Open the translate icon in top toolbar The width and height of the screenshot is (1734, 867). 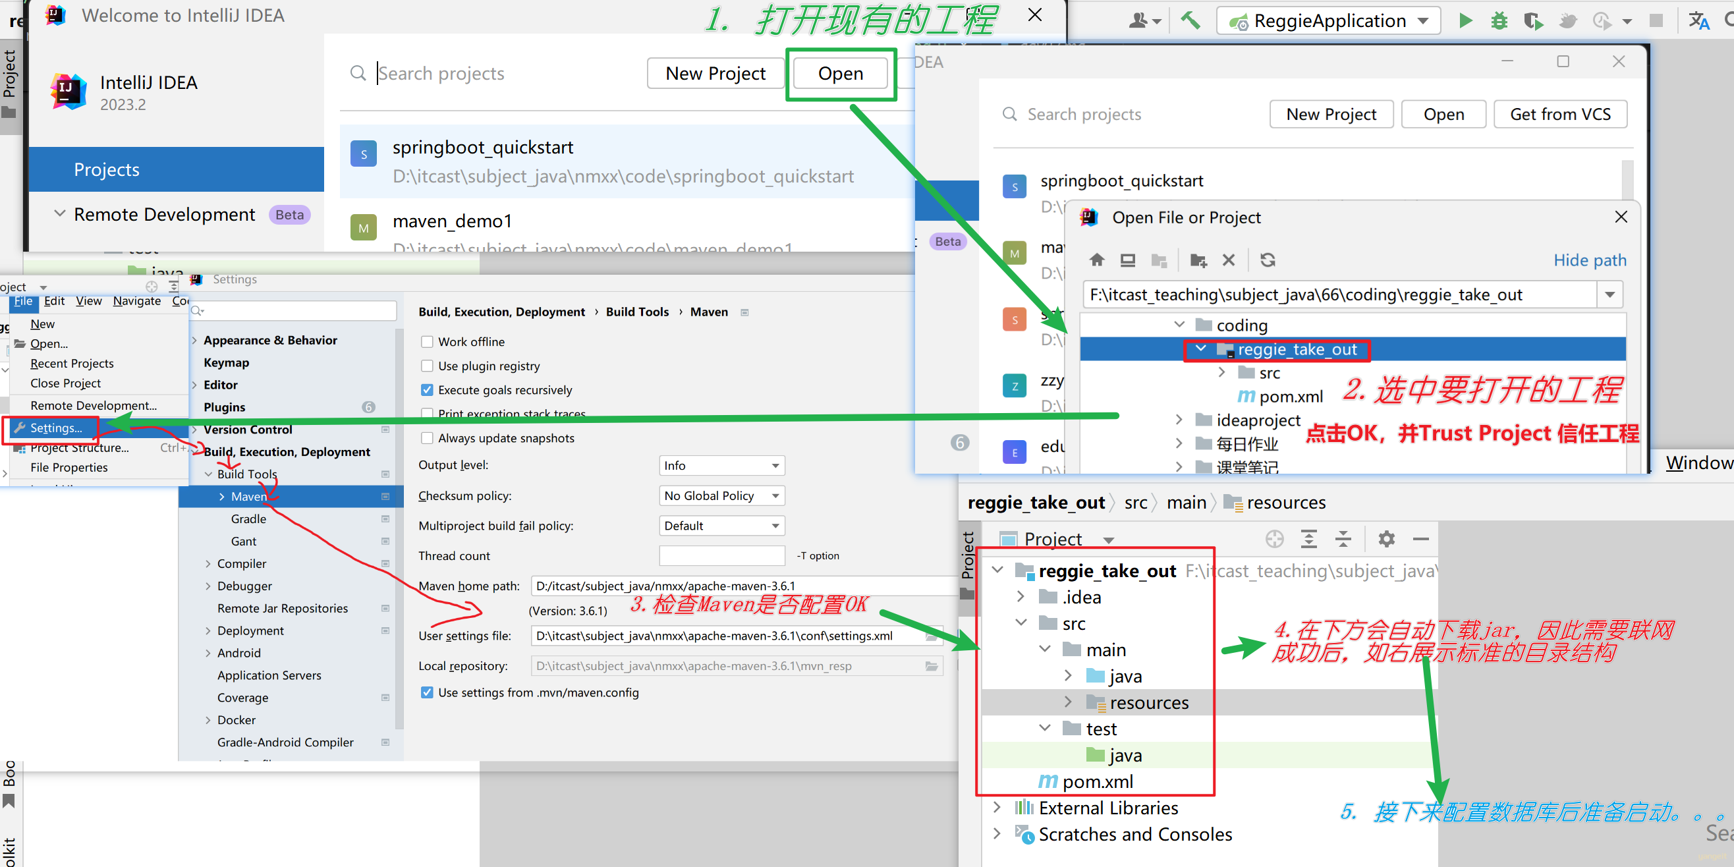1698,21
